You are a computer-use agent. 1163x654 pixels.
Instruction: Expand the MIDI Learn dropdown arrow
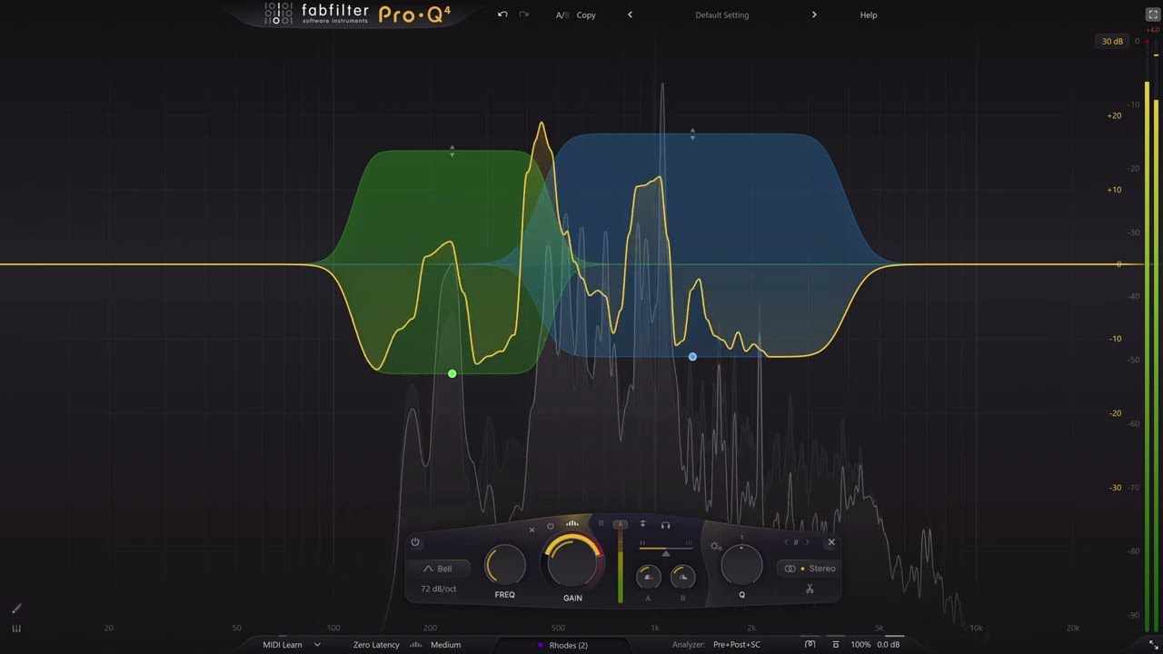click(x=317, y=645)
